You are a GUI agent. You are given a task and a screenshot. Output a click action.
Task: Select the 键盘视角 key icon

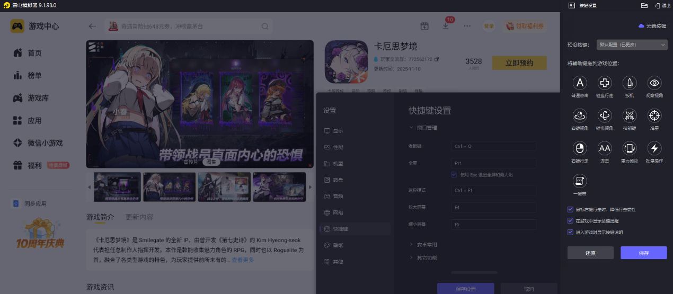click(605, 115)
